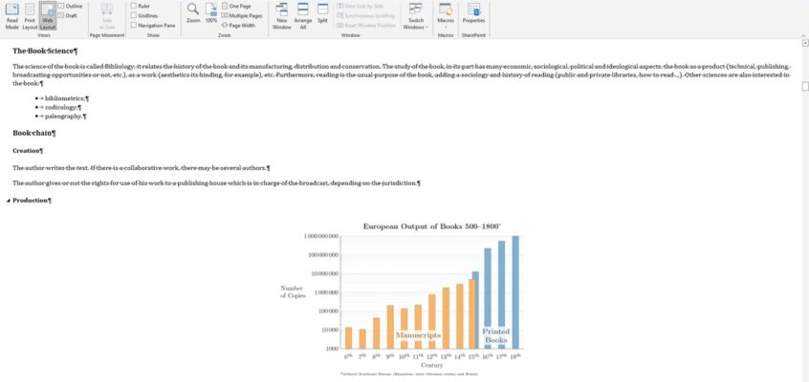Click the Side to Side page movement button

tap(107, 15)
